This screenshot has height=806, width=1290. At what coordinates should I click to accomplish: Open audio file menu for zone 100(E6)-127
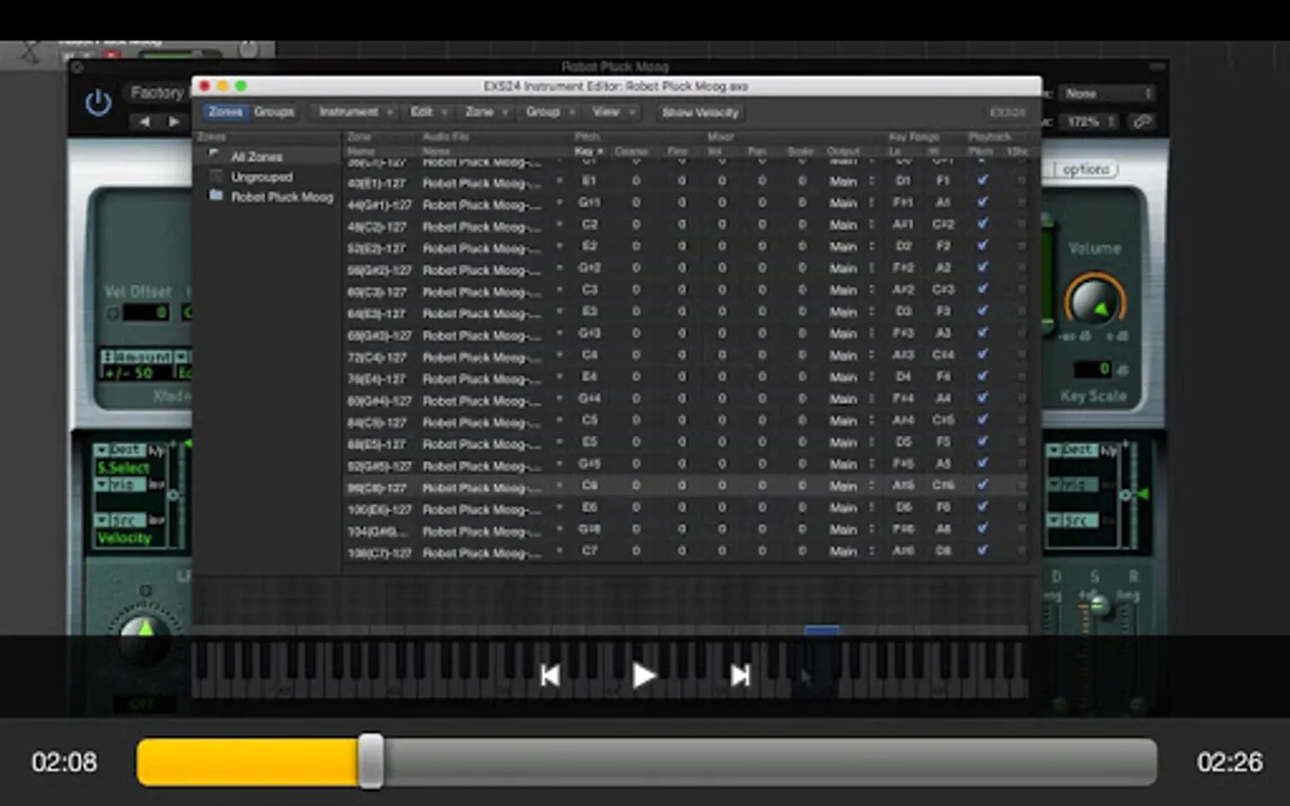tap(559, 509)
